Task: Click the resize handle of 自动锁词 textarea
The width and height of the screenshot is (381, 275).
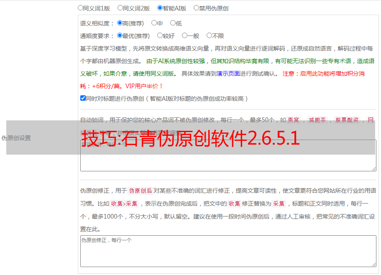Action: pyautogui.click(x=374, y=169)
